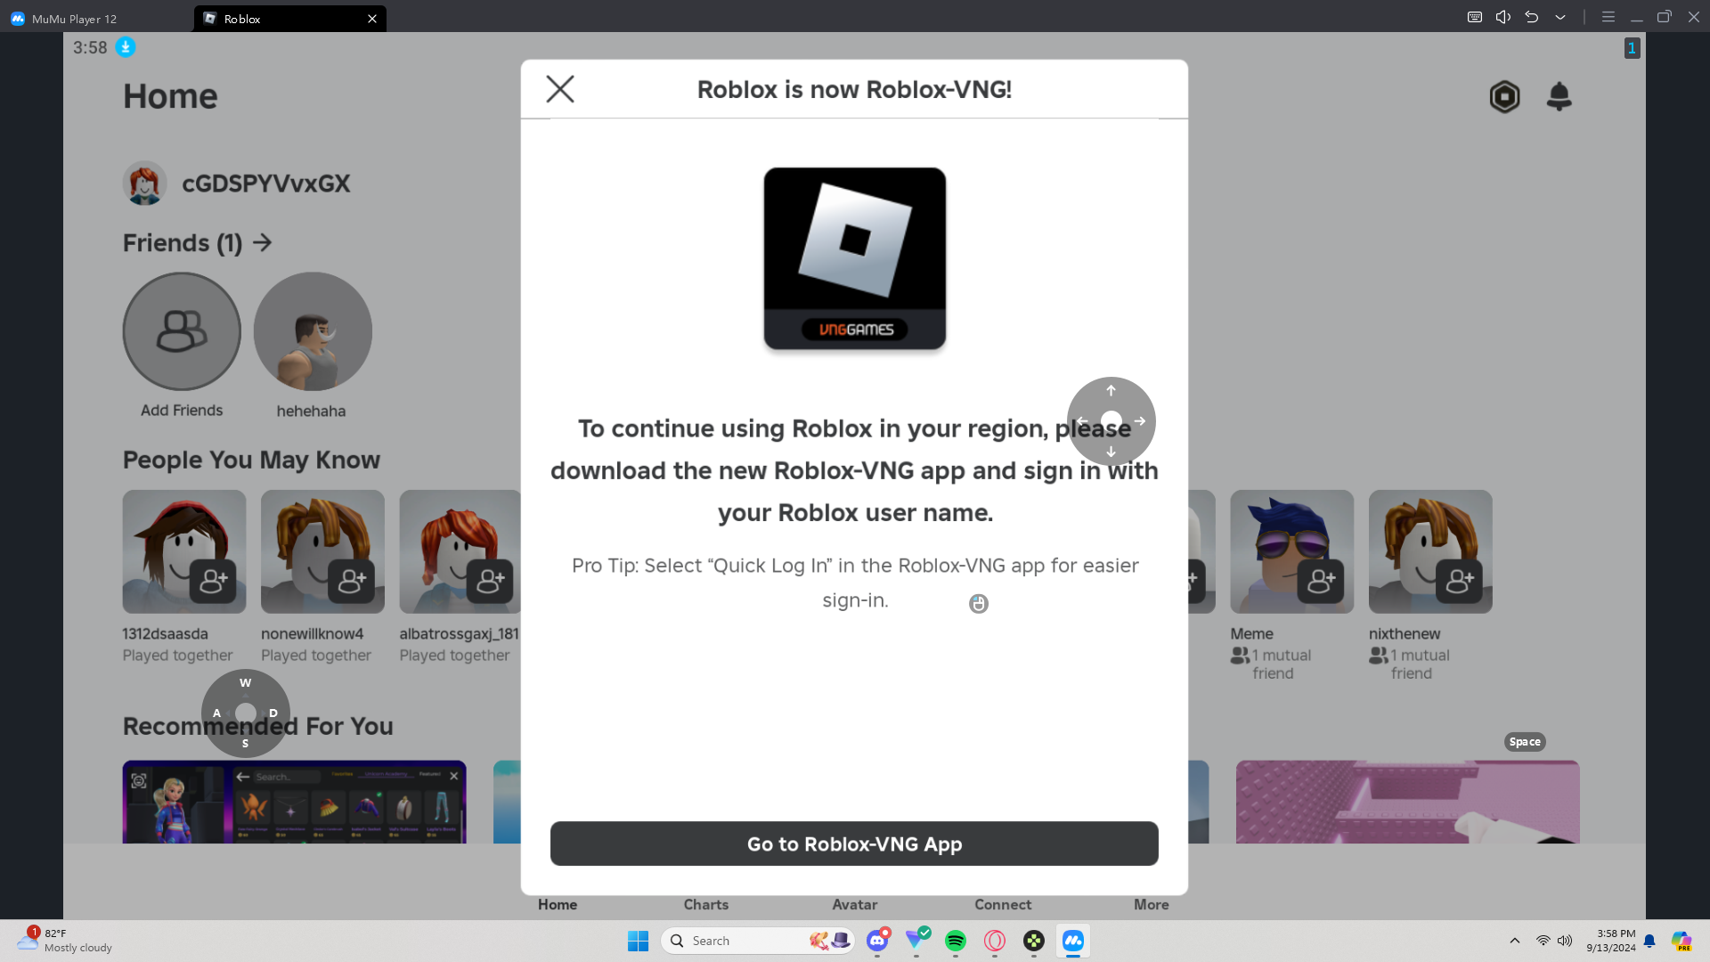1710x962 pixels.
Task: Send friend request to albatrossgaxj_181
Action: pos(490,582)
